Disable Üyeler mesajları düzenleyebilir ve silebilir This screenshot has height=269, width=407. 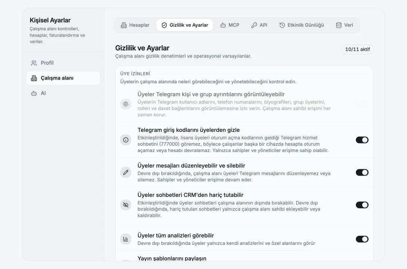pos(362,172)
